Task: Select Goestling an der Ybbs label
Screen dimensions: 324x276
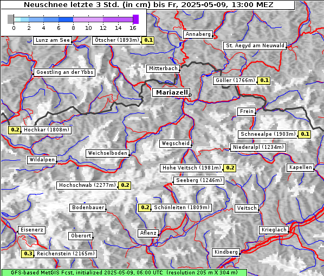Action: [64, 72]
